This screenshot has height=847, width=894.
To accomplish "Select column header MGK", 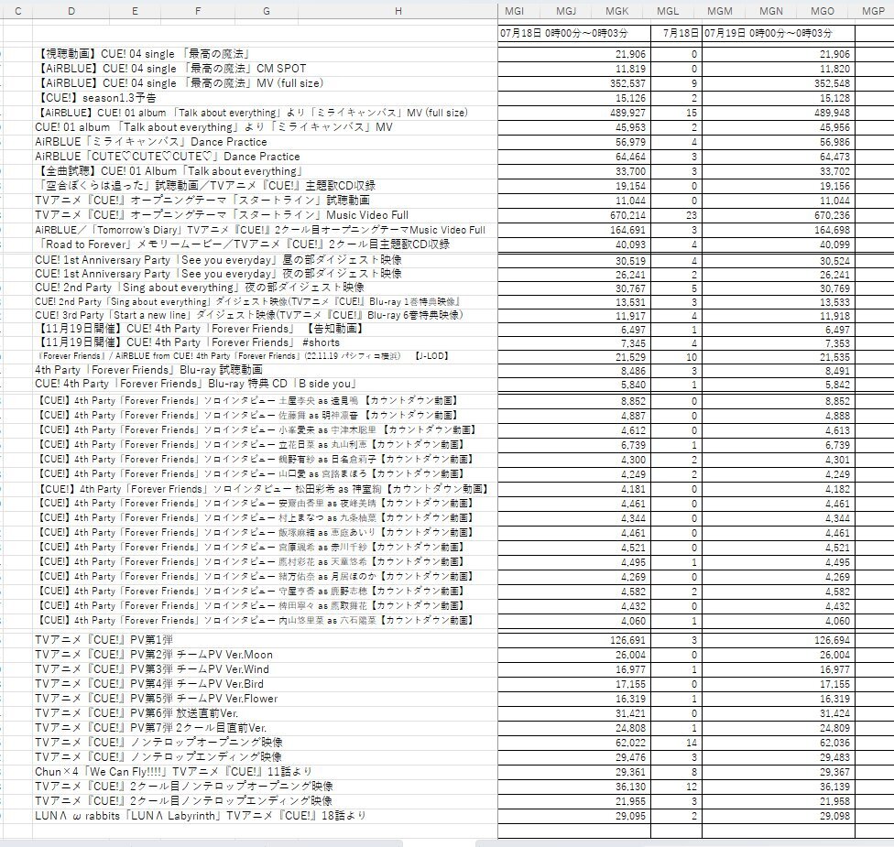I will [616, 11].
